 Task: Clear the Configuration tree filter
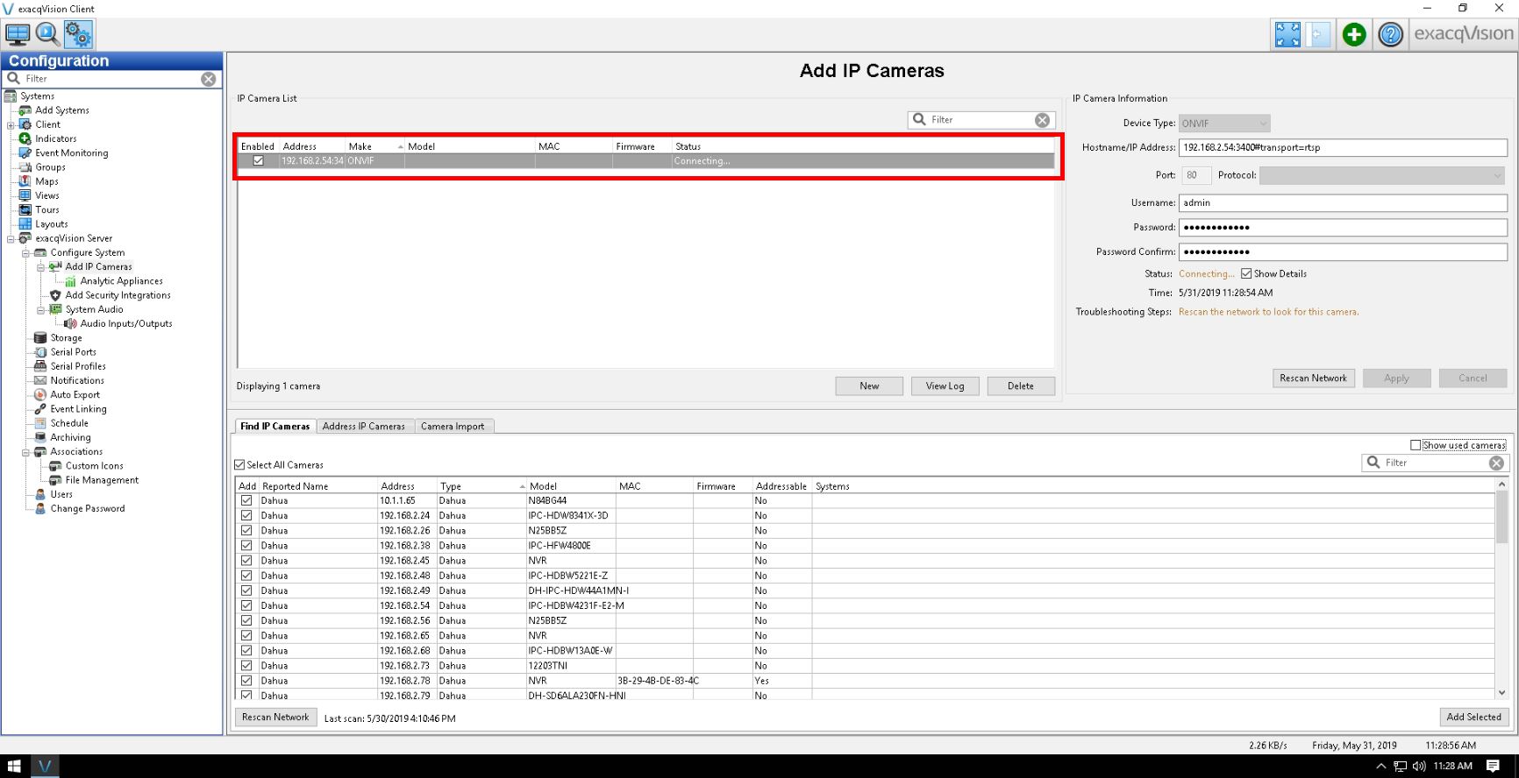pyautogui.click(x=208, y=79)
